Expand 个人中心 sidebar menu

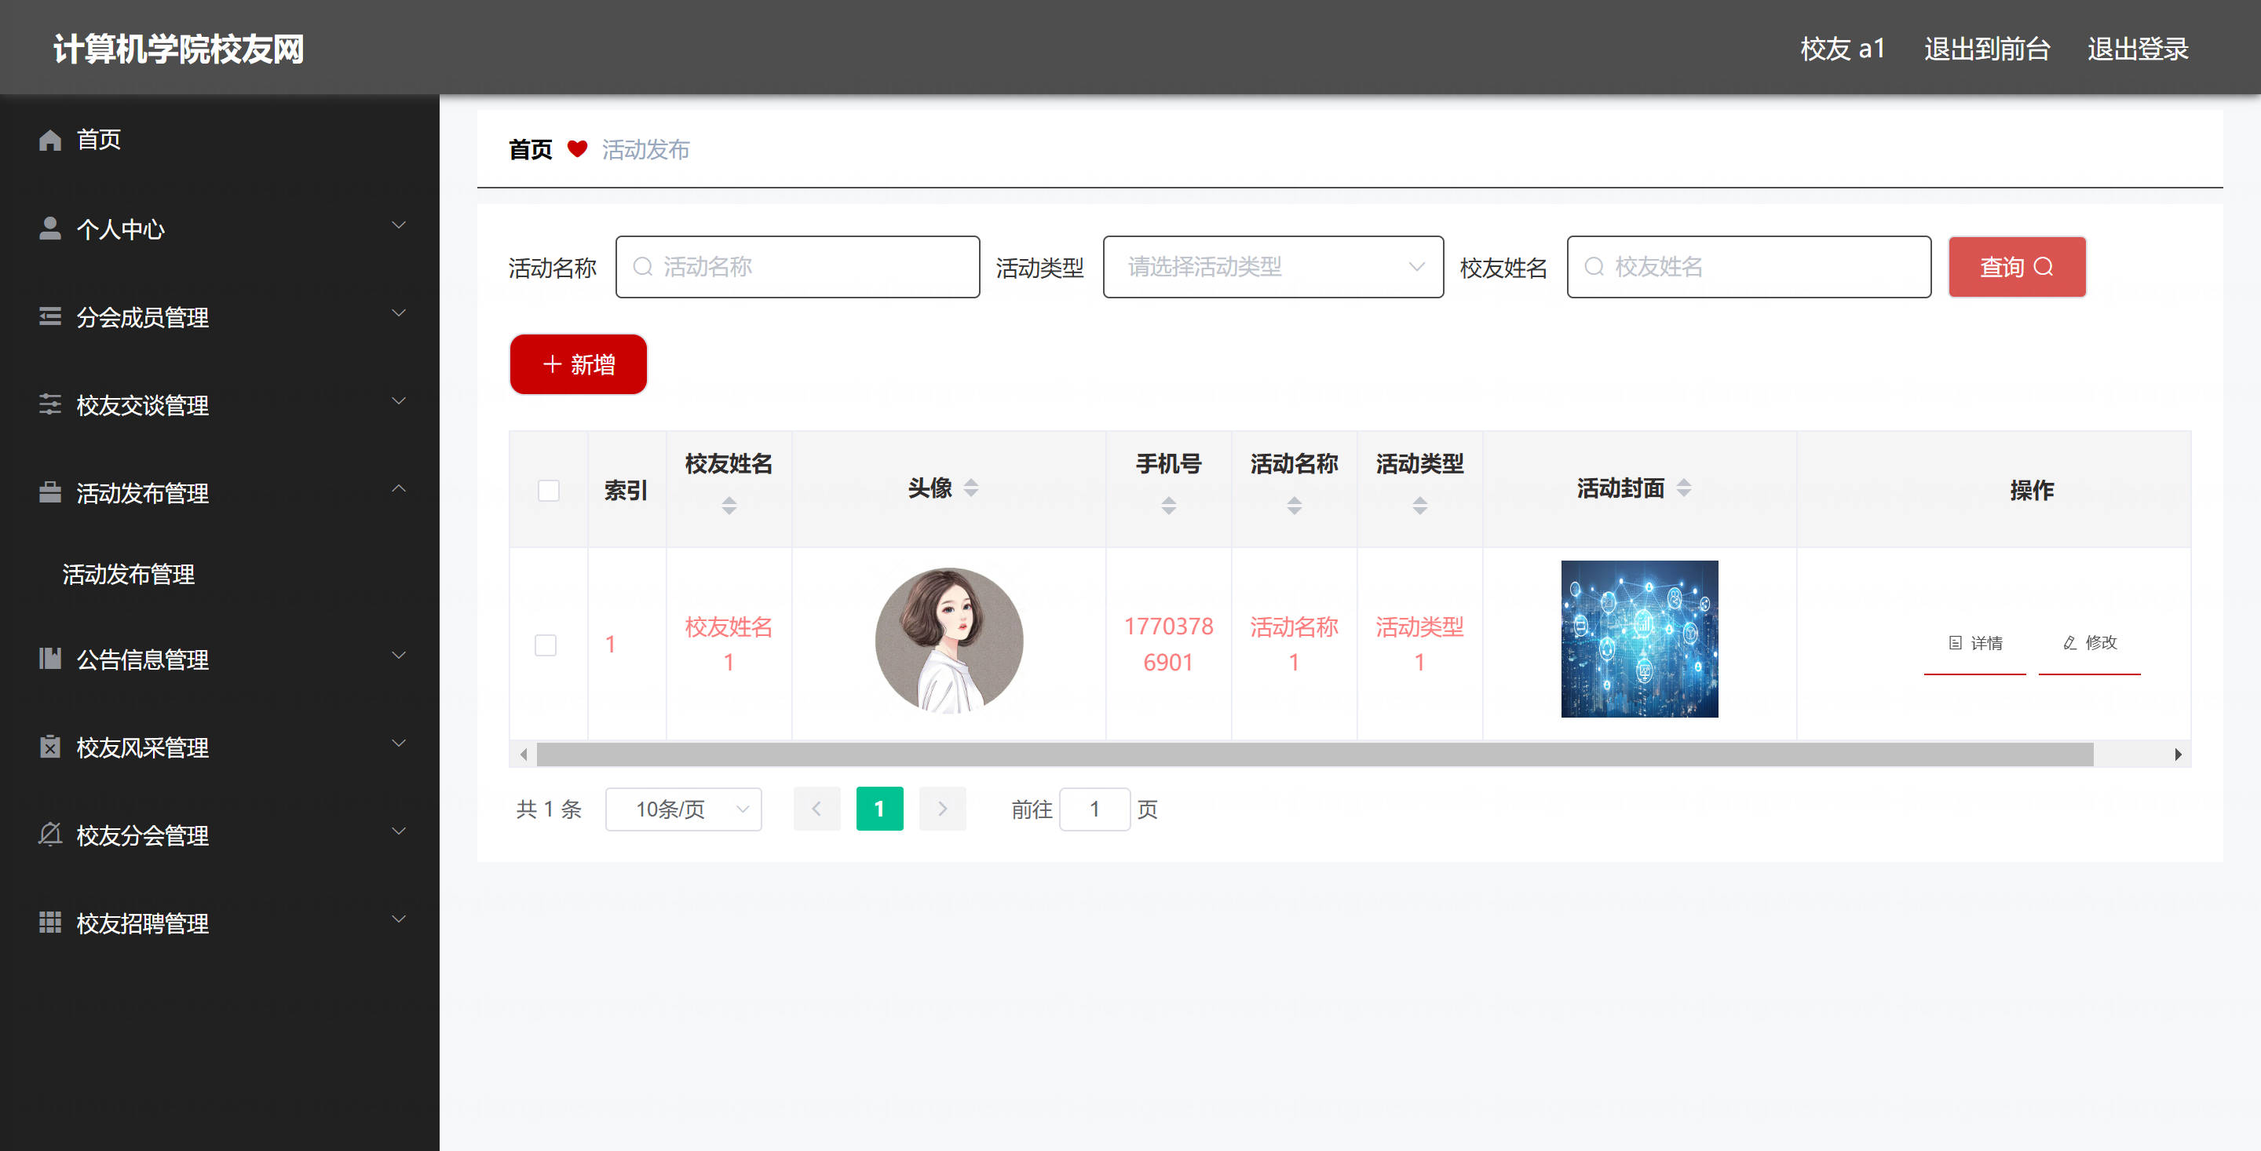(x=399, y=225)
